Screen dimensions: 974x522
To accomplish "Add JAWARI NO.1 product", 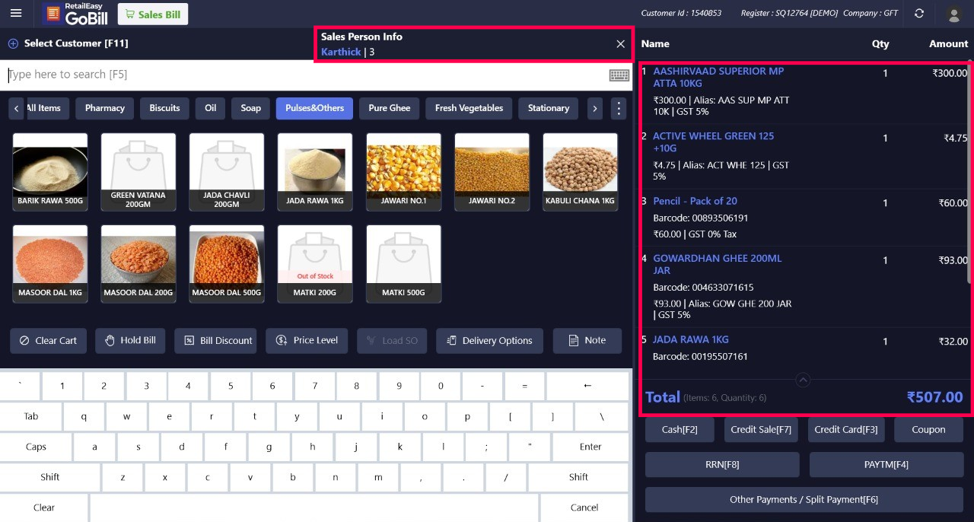I will point(403,173).
